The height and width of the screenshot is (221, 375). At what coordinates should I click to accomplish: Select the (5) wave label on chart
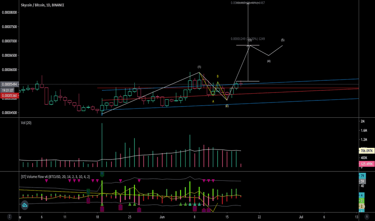click(x=283, y=40)
